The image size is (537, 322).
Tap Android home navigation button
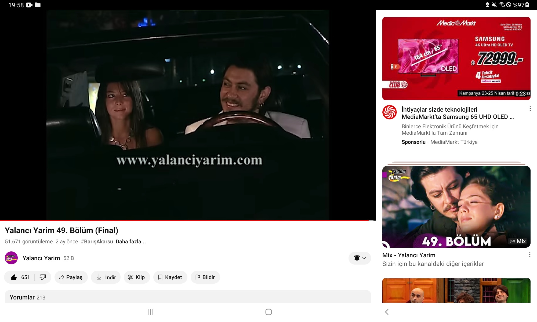point(268,312)
